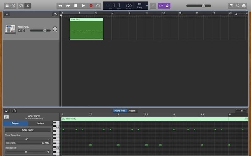Stop playback
251x156 pixels.
[x=76, y=6]
